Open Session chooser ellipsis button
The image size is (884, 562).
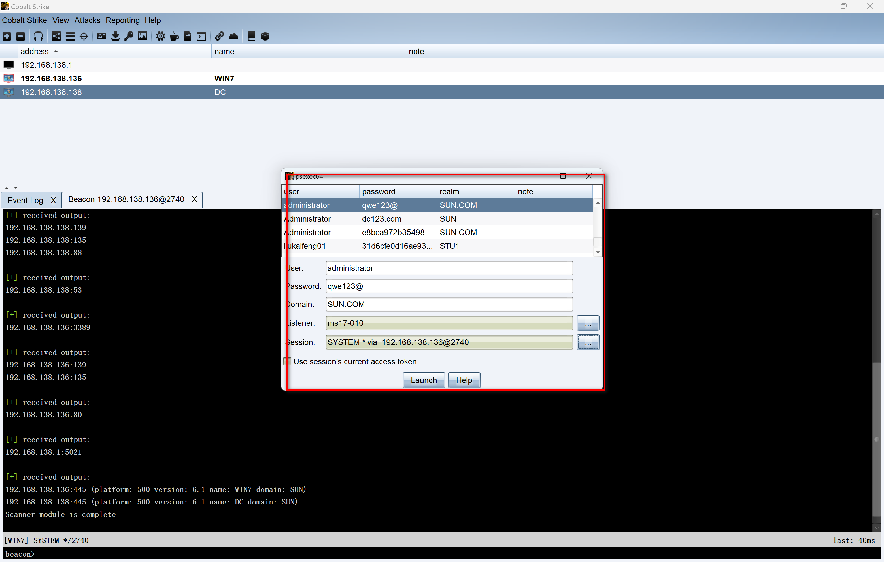(588, 342)
